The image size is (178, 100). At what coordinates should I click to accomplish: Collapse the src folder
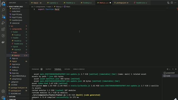(12, 26)
